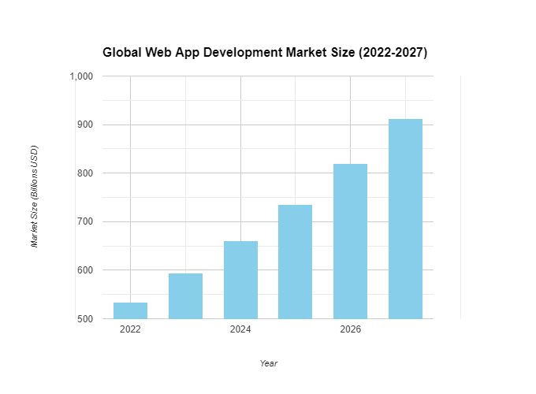
Task: Click the 2023 bar just under 600
Action: pyautogui.click(x=185, y=296)
